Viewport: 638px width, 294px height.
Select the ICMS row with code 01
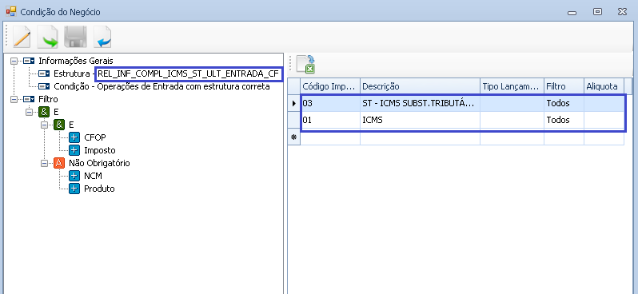(x=456, y=120)
